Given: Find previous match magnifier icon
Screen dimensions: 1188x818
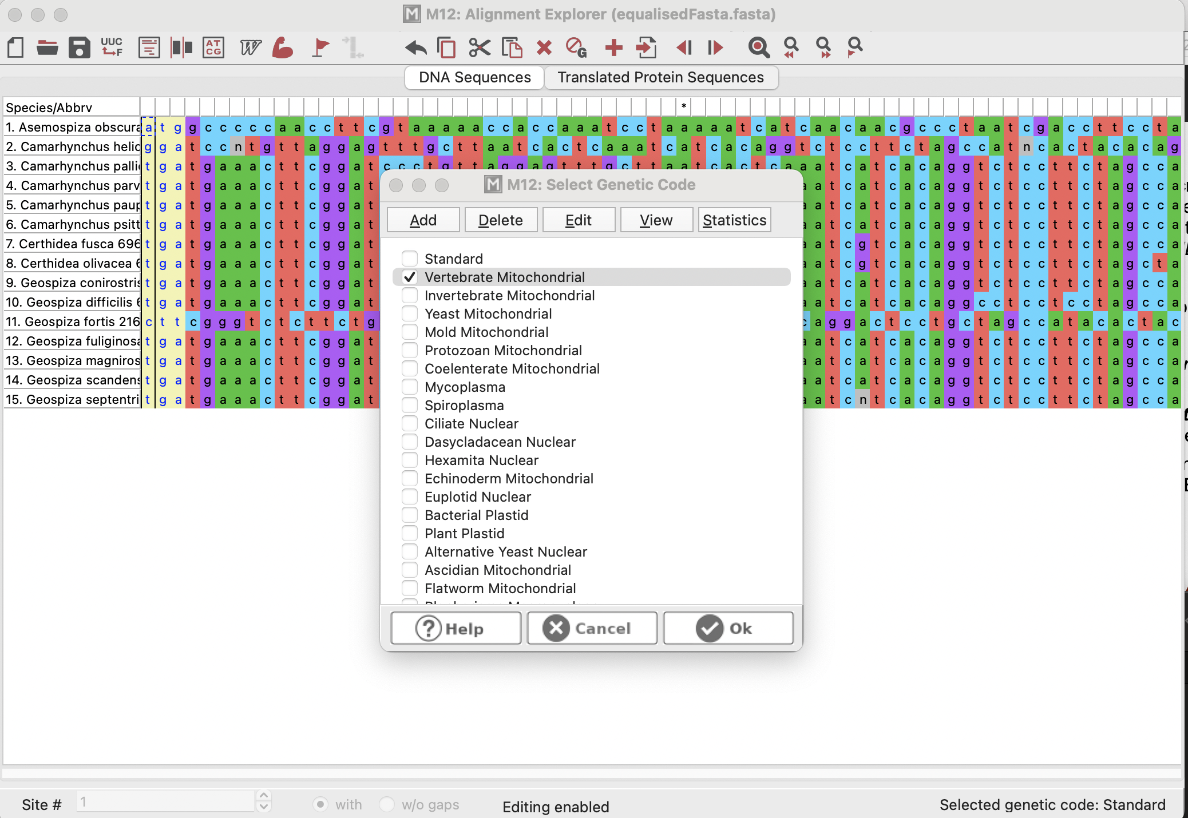Looking at the screenshot, I should click(x=791, y=47).
